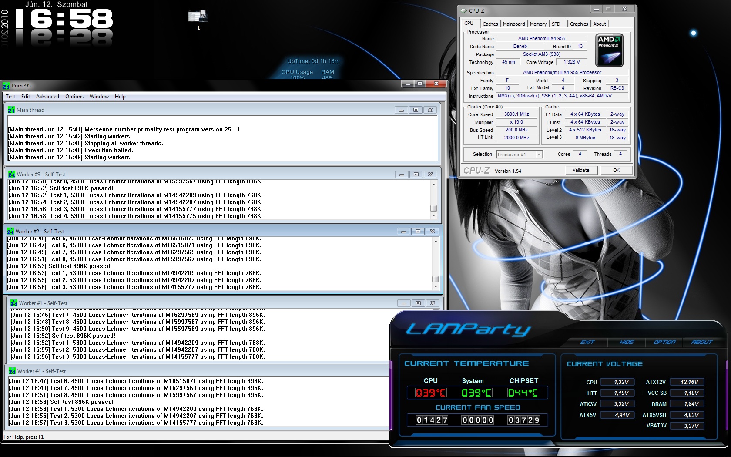Switch to the Graphics tab in CPU-Z
This screenshot has width=731, height=457.
[x=579, y=24]
